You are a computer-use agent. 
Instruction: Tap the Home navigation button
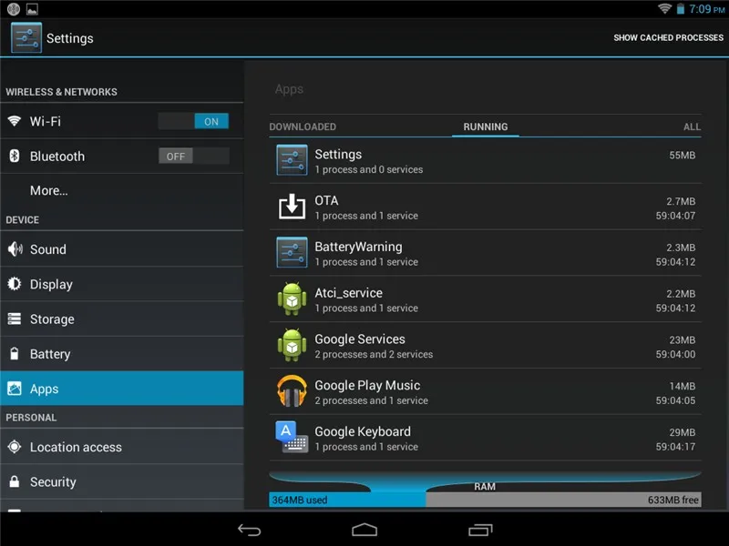(364, 530)
